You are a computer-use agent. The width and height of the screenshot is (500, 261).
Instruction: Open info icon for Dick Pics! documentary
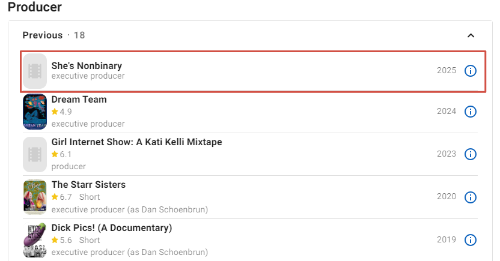pos(471,240)
